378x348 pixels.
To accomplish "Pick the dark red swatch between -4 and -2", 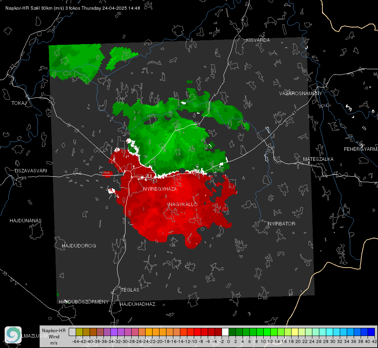I will click(x=218, y=332).
